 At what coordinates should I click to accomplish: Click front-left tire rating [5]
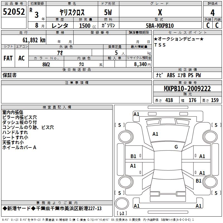[120, 125]
